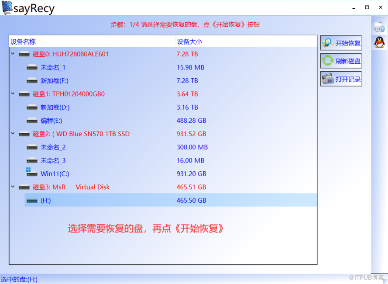Screen dimensions: 388x284
Task: Select volume 新加卷(F:)
Action: (x=55, y=81)
